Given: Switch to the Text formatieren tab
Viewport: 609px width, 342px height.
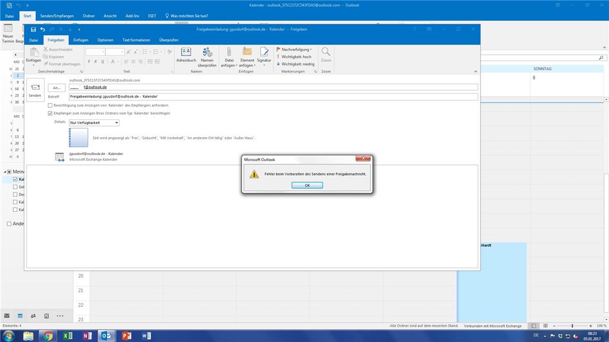Looking at the screenshot, I should [136, 40].
